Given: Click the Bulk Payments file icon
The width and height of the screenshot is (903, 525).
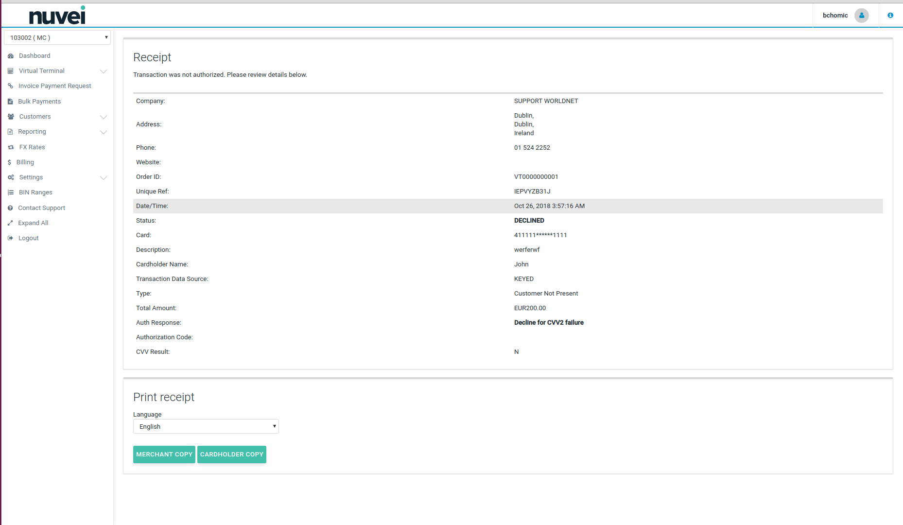Looking at the screenshot, I should pyautogui.click(x=10, y=102).
